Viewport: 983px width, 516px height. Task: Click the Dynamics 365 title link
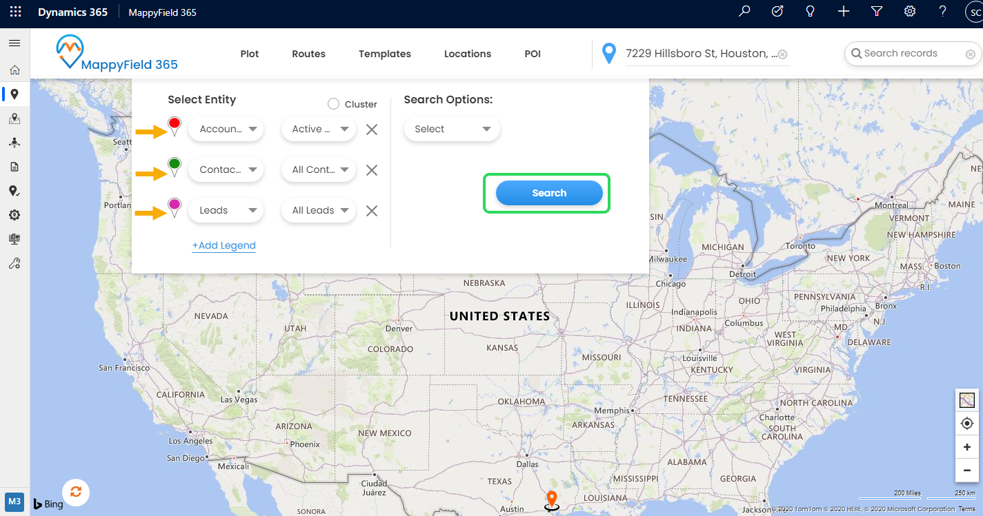pyautogui.click(x=72, y=12)
